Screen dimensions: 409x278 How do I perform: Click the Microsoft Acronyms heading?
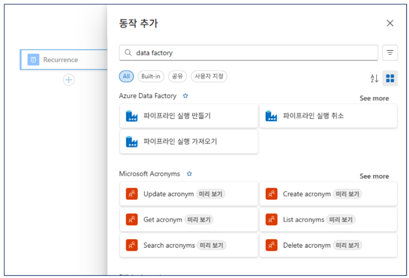click(x=150, y=174)
